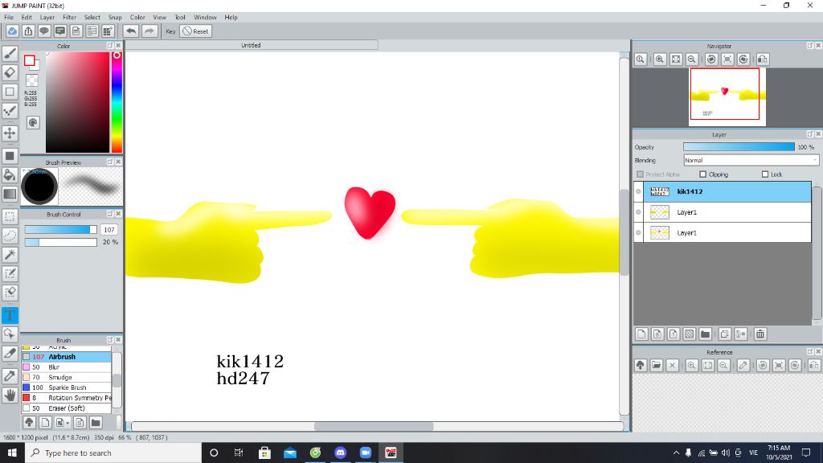
Task: Open image file in Reference panel
Action: point(657,366)
